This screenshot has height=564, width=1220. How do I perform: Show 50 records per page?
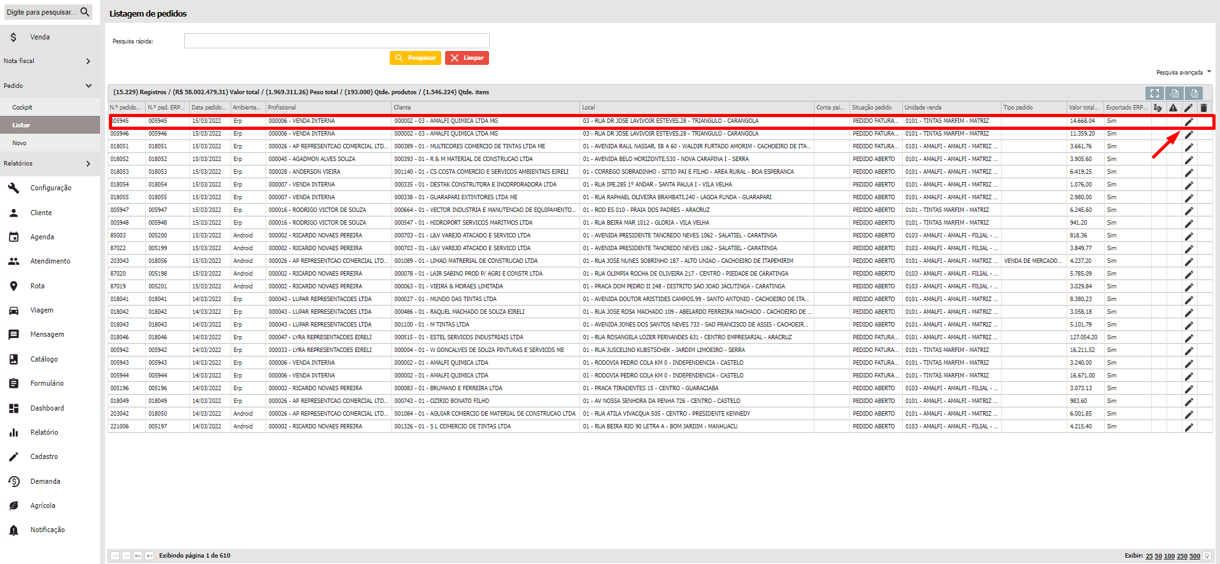(x=1158, y=556)
